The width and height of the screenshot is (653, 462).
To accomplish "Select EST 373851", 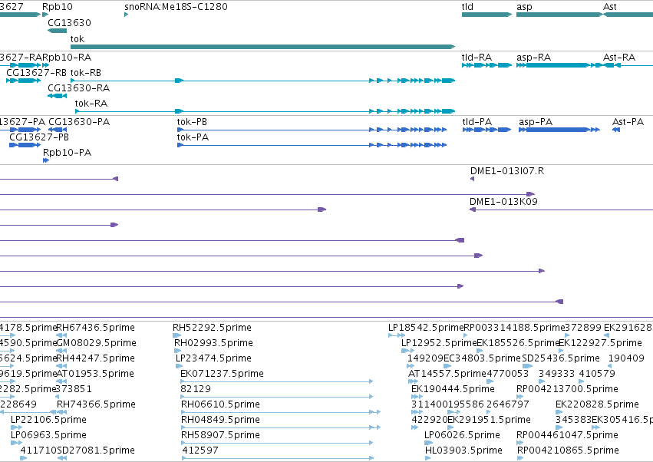I will (x=74, y=389).
